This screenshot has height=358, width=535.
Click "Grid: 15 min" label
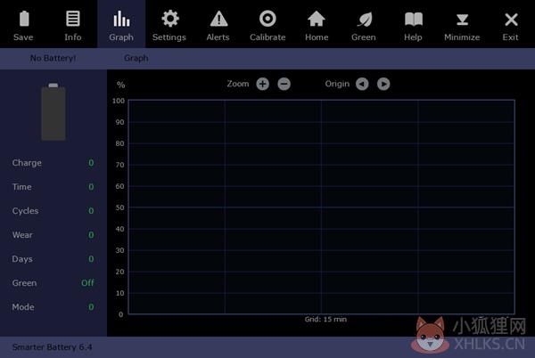coord(325,319)
